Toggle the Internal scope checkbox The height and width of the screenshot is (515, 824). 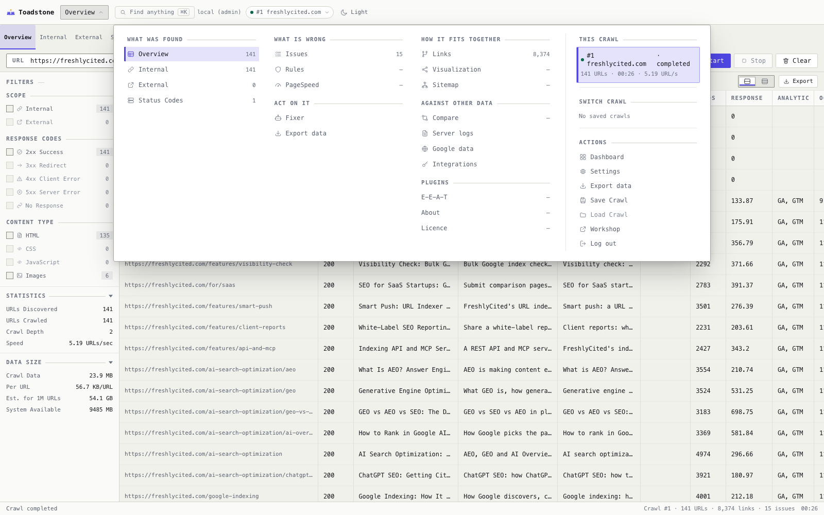coord(10,109)
